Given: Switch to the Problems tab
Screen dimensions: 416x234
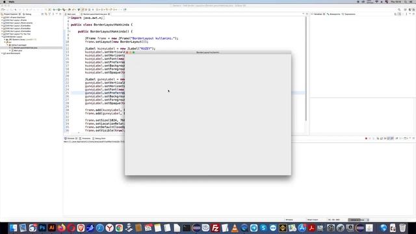Looking at the screenshot, I should point(85,138).
